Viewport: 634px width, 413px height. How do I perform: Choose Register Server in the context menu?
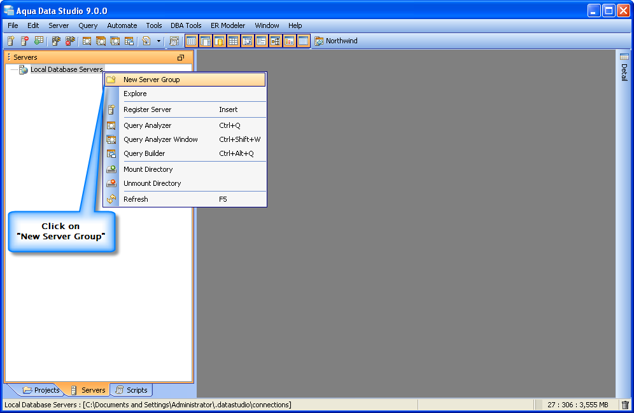pyautogui.click(x=185, y=109)
